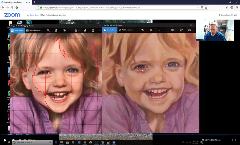Click the fullscreen arrows on the Judy_3-26-18 photo
Viewport: 240px width, 145px height.
100,131
